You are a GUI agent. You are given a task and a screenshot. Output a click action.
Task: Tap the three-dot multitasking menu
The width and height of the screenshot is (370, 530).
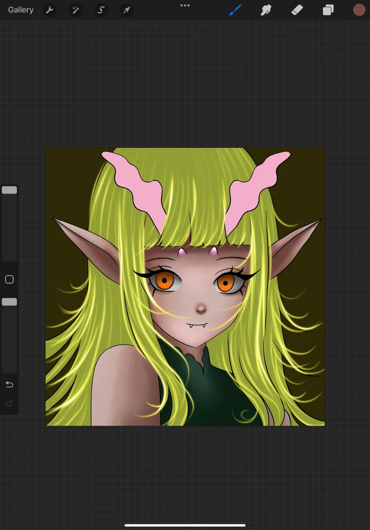(185, 5)
